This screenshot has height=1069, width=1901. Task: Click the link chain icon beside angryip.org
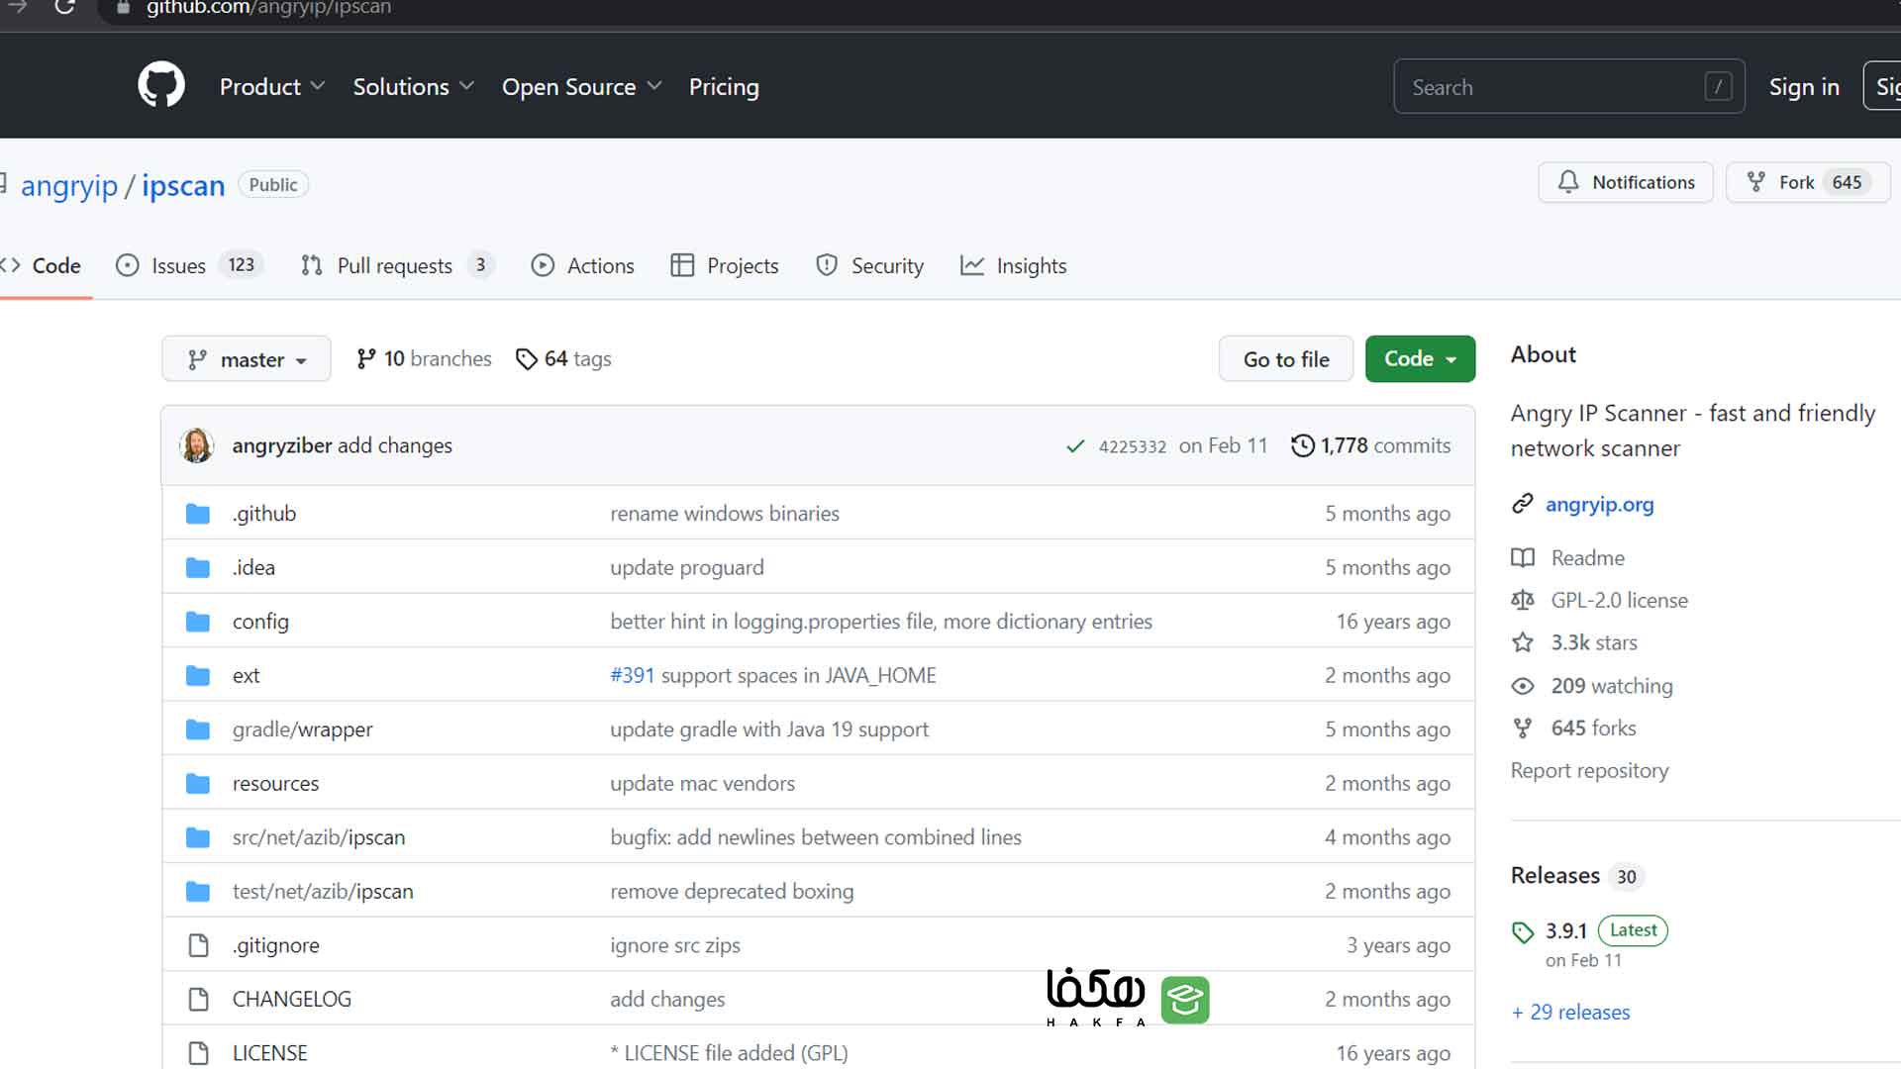(1523, 504)
